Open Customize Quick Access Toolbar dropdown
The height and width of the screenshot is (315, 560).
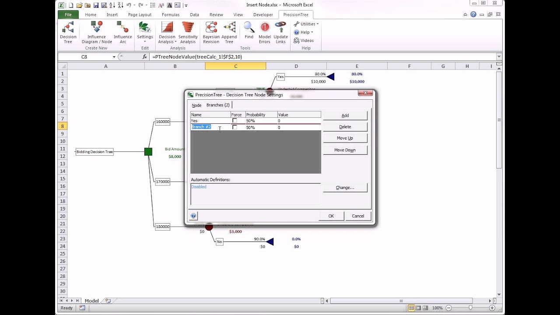pos(186,5)
